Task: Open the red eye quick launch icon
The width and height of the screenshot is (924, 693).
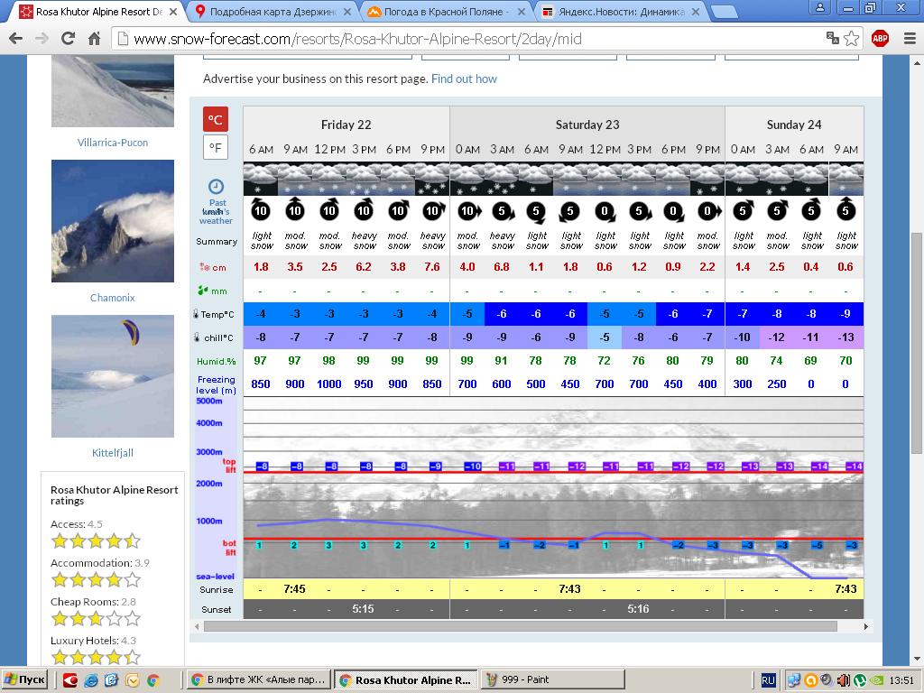Action: coord(70,680)
